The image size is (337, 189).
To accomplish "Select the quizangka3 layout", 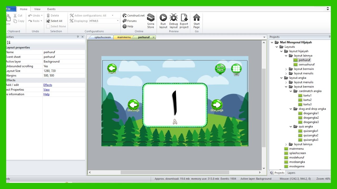I will point(311,140).
